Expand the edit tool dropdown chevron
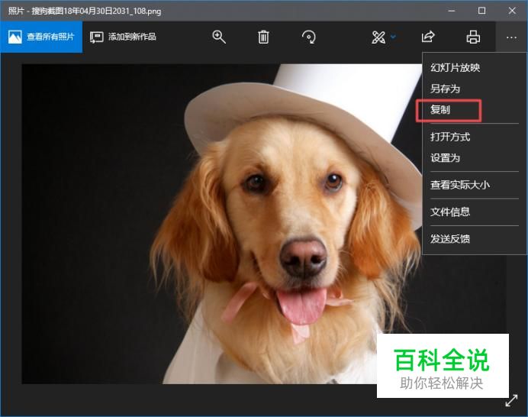The width and height of the screenshot is (528, 417). 393,37
